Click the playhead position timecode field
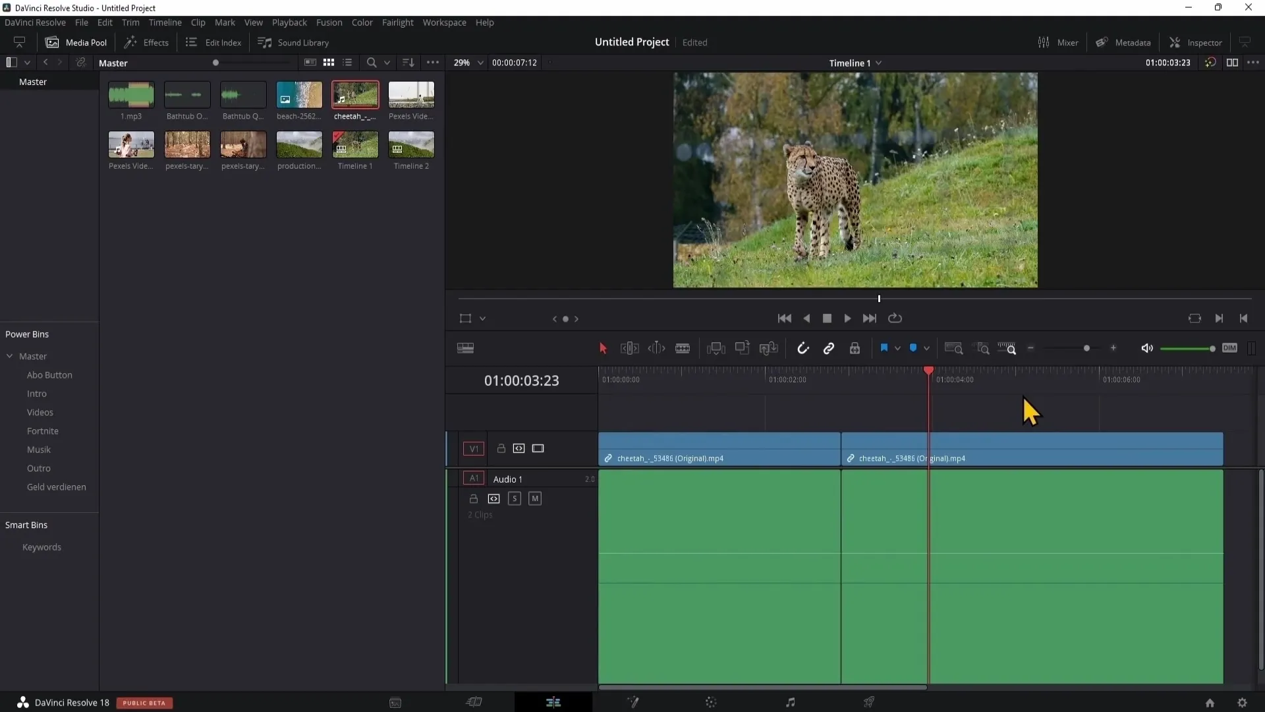The width and height of the screenshot is (1265, 712). click(x=521, y=380)
